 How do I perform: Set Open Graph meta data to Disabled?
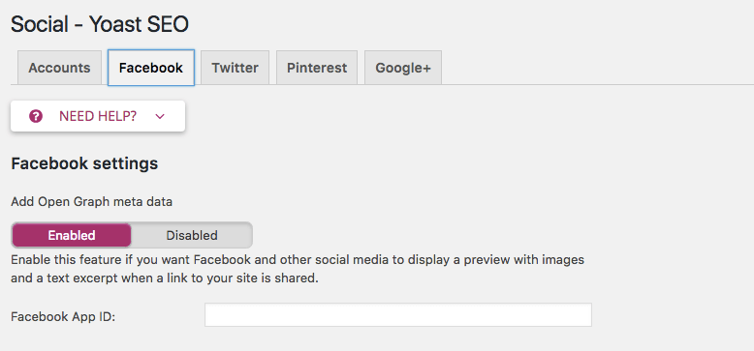[x=192, y=235]
